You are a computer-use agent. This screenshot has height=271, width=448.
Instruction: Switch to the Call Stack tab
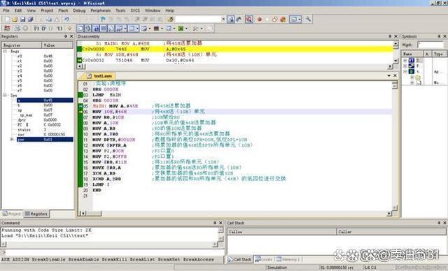pyautogui.click(x=239, y=259)
